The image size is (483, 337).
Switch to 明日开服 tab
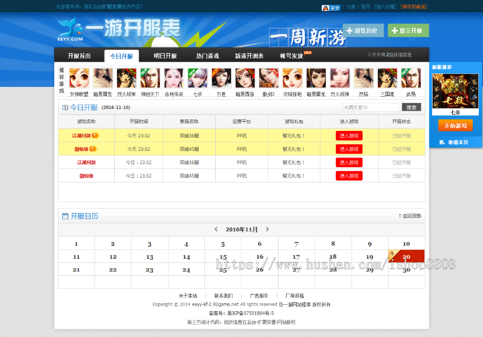165,56
